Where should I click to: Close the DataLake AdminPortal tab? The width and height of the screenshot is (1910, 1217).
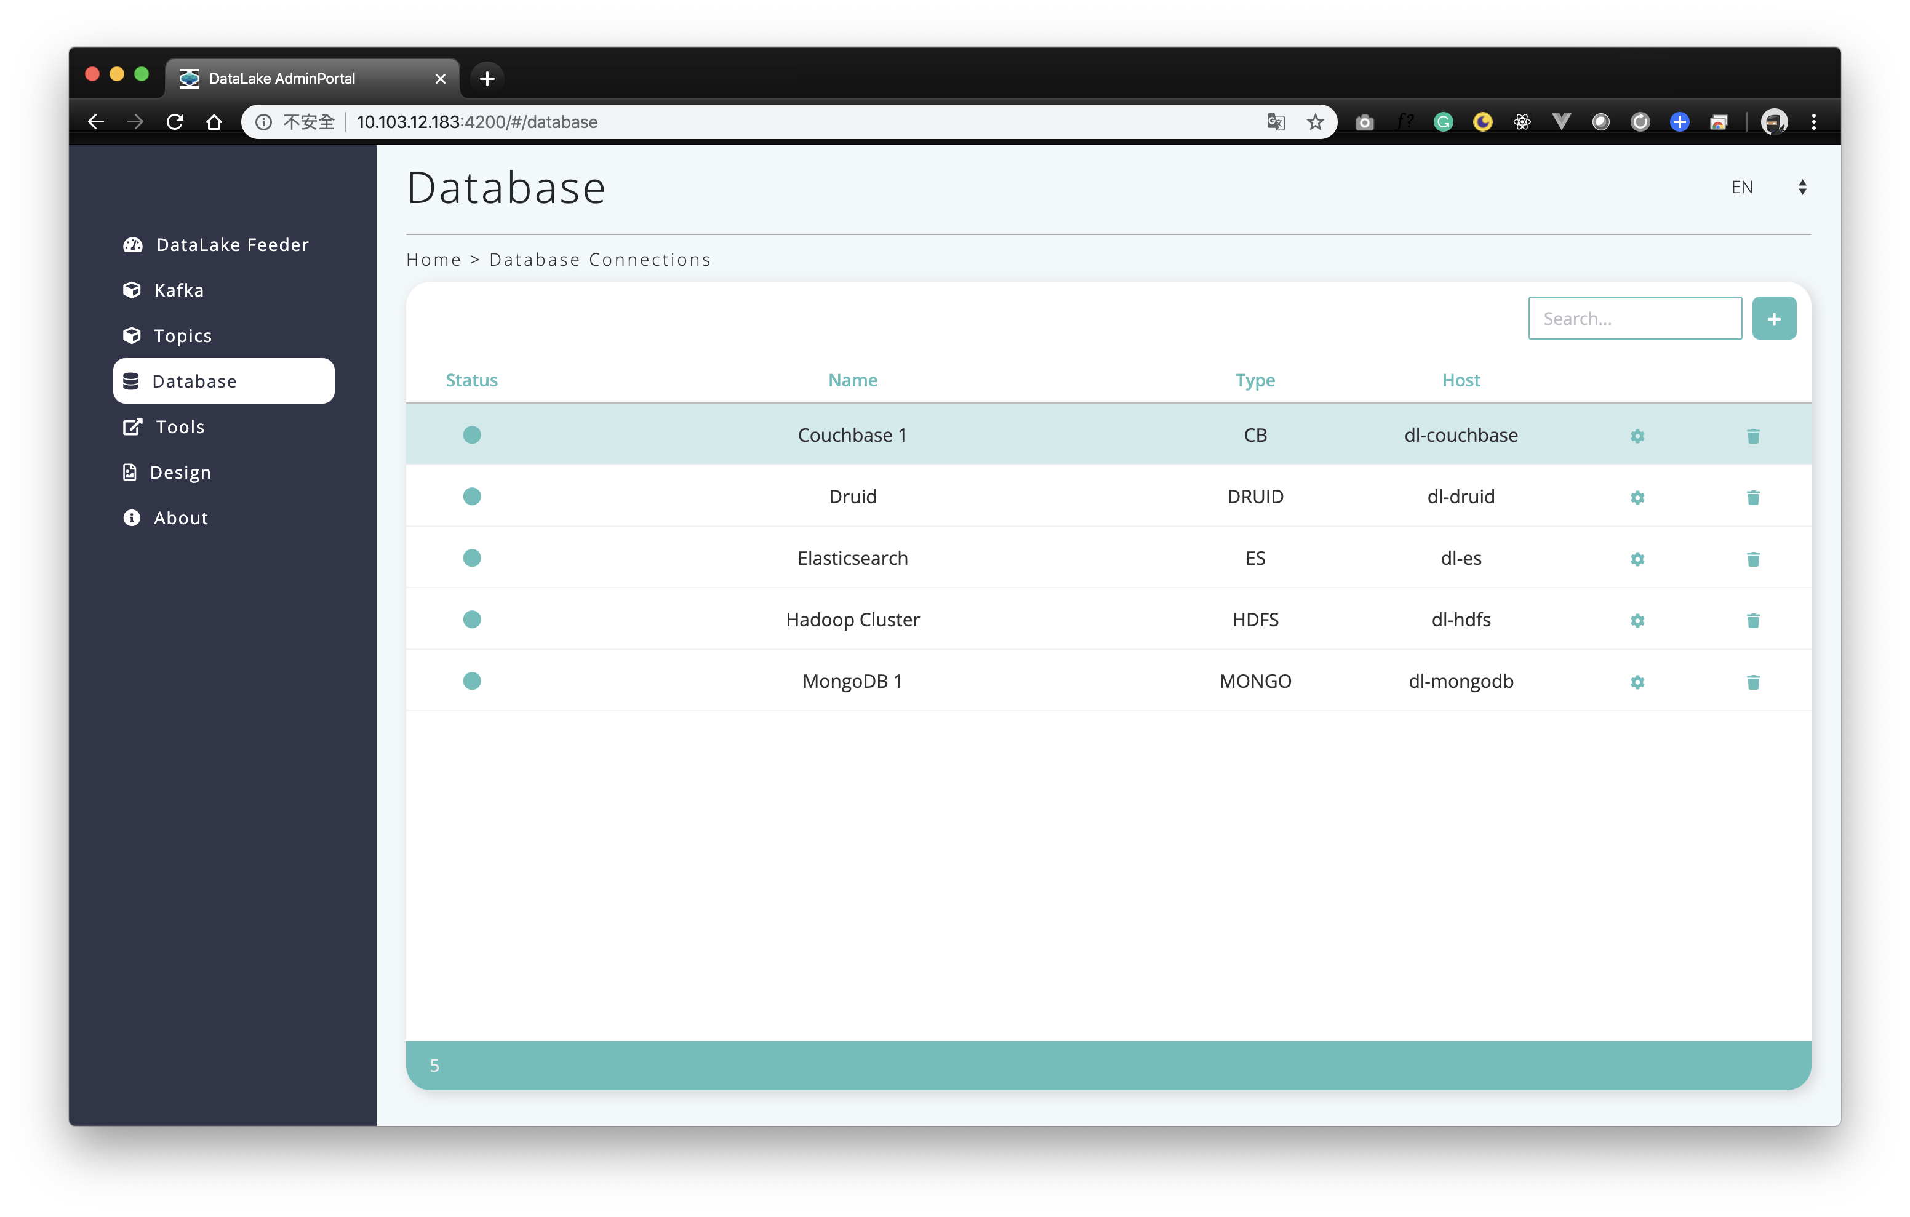(440, 78)
